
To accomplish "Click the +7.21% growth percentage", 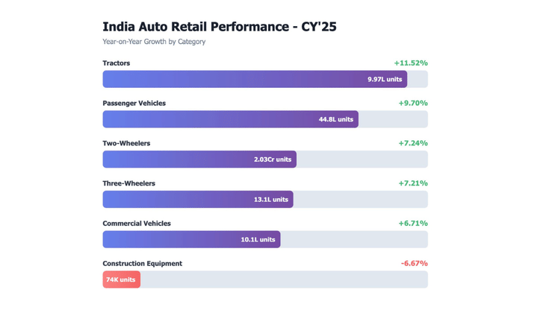I will click(x=413, y=183).
